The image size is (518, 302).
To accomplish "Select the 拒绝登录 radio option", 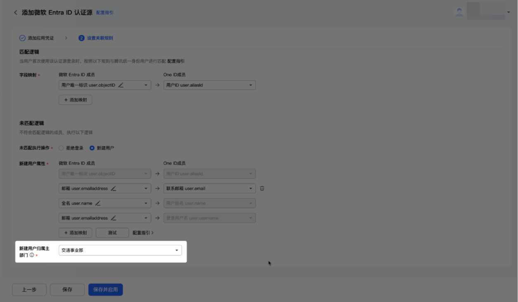I will (x=61, y=148).
